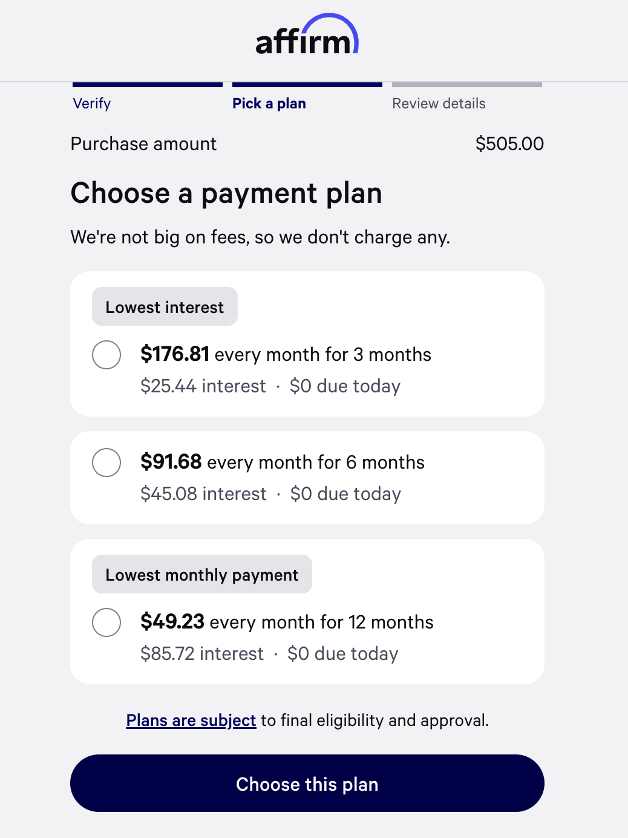Viewport: 628px width, 838px height.
Task: Select the 3 months plan radio button
Action: tap(106, 355)
